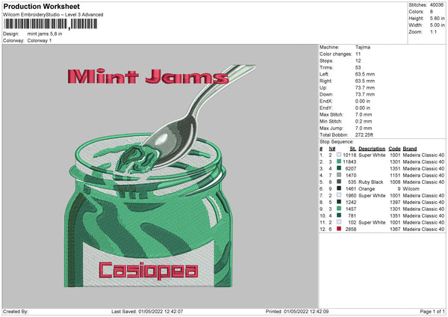Select the white swatch in stop row 11
Image resolution: width=448 pixels, height=317 pixels.
(339, 222)
